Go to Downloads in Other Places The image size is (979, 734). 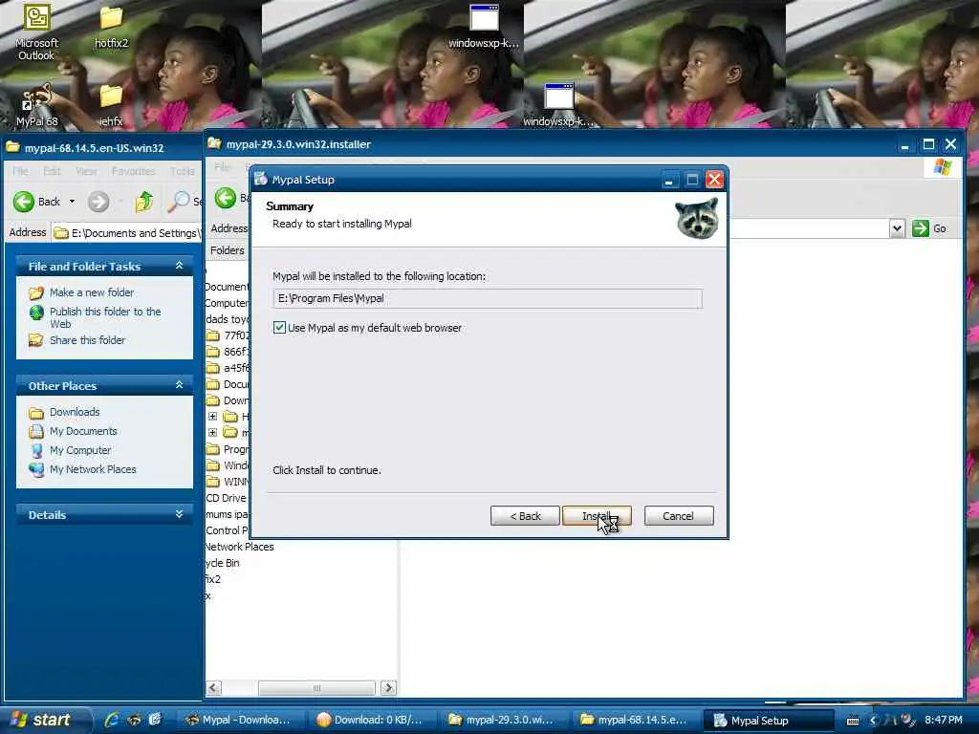[x=75, y=412]
